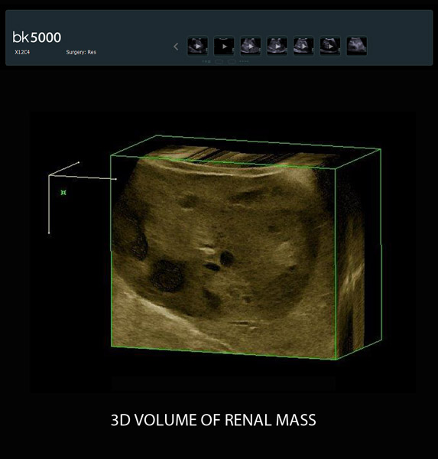
Task: Select the X12C4 transducer label
Action: coord(22,52)
